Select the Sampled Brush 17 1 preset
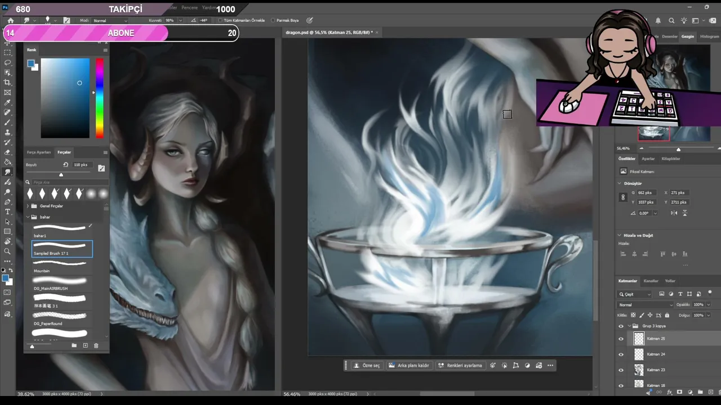Screen dimensions: 721x405 click(x=62, y=249)
